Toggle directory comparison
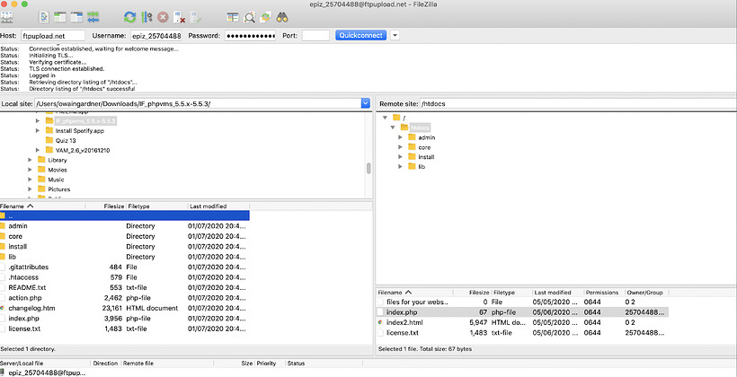 pos(249,18)
